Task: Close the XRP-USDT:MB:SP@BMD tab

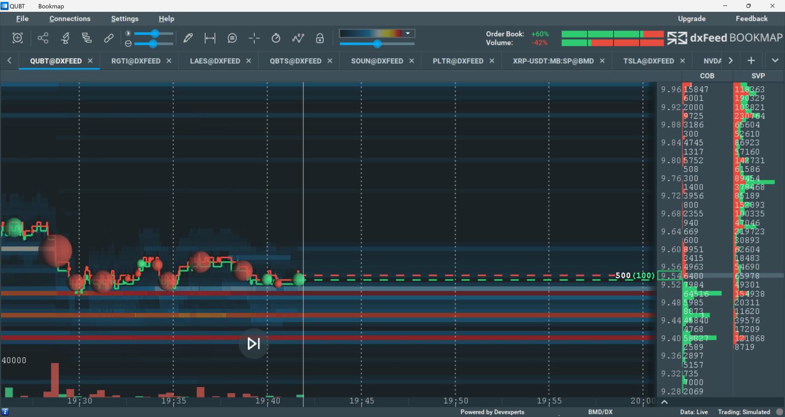Action: pos(602,61)
